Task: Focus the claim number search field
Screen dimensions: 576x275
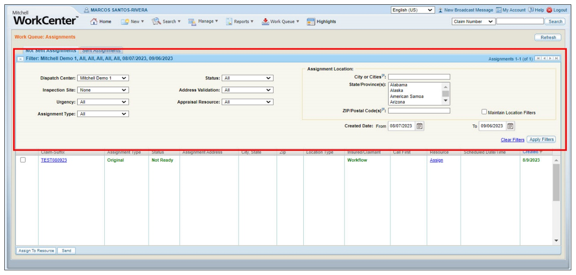Action: tap(520, 22)
